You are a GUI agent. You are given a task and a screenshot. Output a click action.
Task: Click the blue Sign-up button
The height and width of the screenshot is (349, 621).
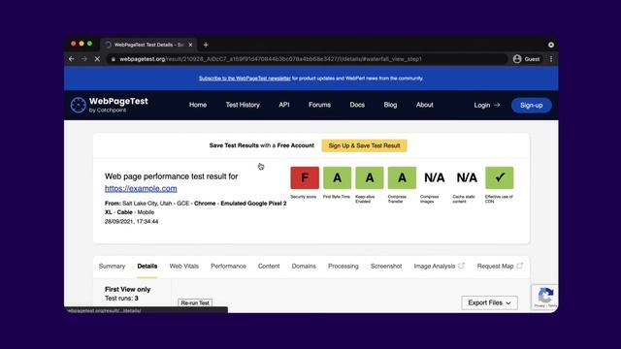click(531, 106)
